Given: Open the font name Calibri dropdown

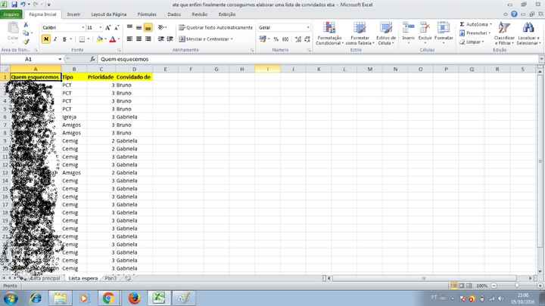Looking at the screenshot, I should (83, 27).
